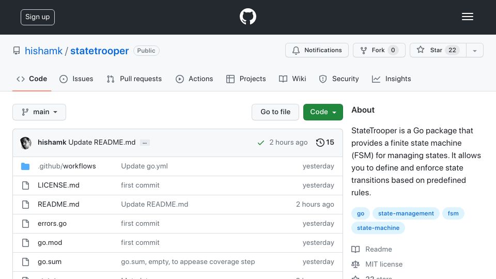Expand the commit message ellipsis button

[x=145, y=143]
